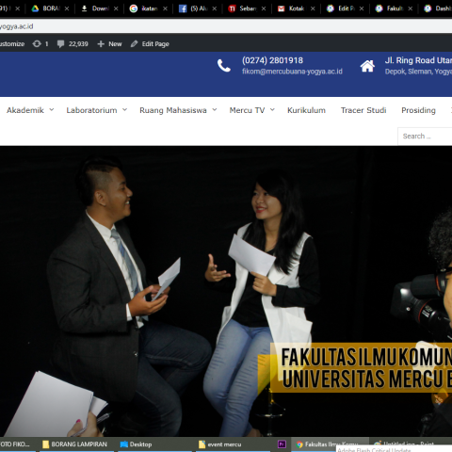The image size is (452, 452).
Task: Open the Edit Page link text
Action: pyautogui.click(x=155, y=44)
